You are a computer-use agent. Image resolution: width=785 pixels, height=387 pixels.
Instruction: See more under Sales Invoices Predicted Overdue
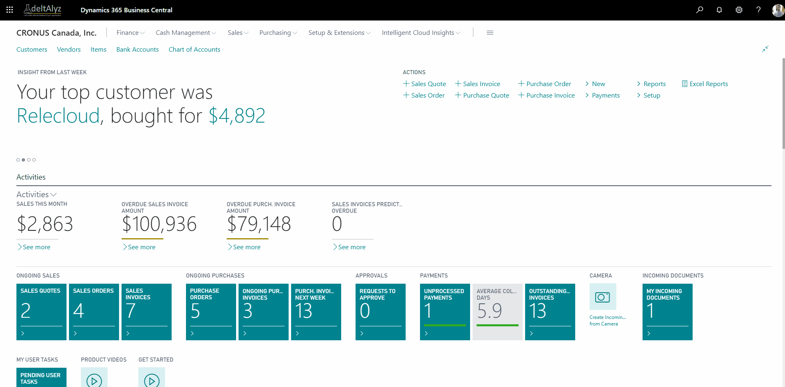349,247
